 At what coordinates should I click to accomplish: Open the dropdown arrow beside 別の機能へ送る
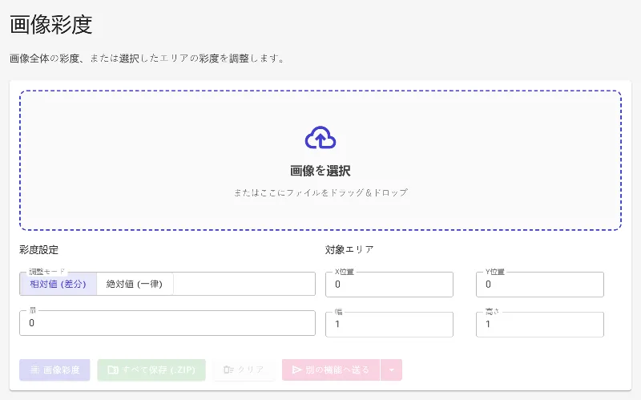coord(391,370)
